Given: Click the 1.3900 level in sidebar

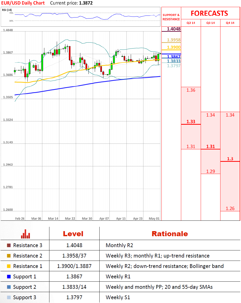Looking at the screenshot, I should pyautogui.click(x=174, y=47).
